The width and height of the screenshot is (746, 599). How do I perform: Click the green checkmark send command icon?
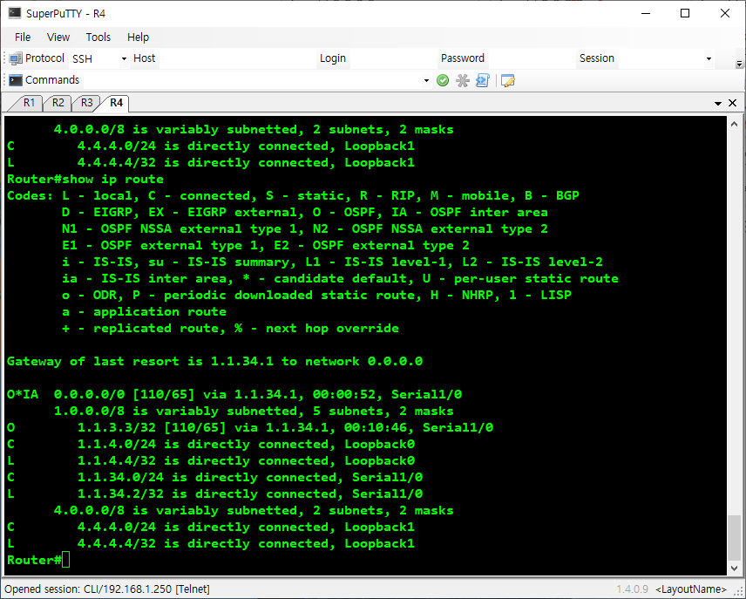pos(443,80)
